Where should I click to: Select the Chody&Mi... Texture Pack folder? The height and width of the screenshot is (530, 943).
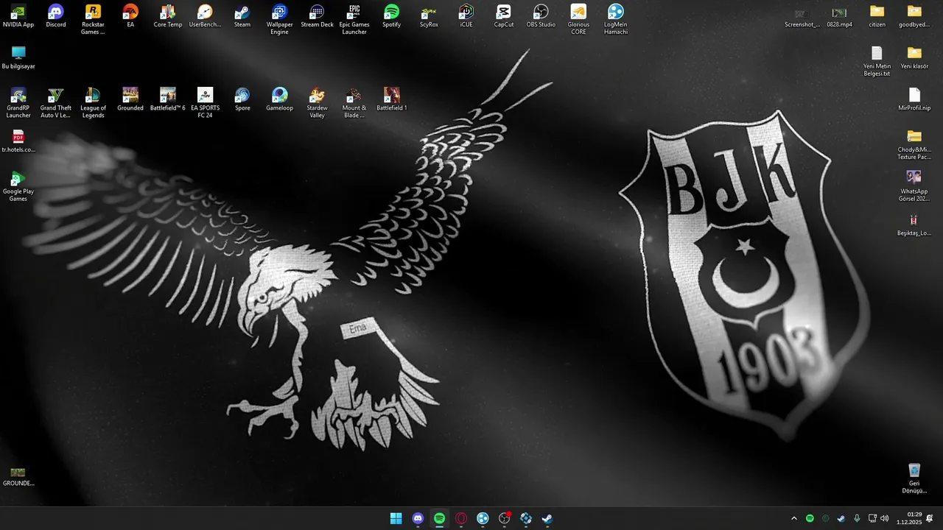[x=914, y=145]
